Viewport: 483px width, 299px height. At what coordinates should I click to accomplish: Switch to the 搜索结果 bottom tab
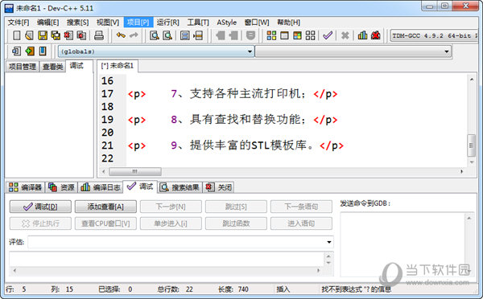(x=180, y=187)
